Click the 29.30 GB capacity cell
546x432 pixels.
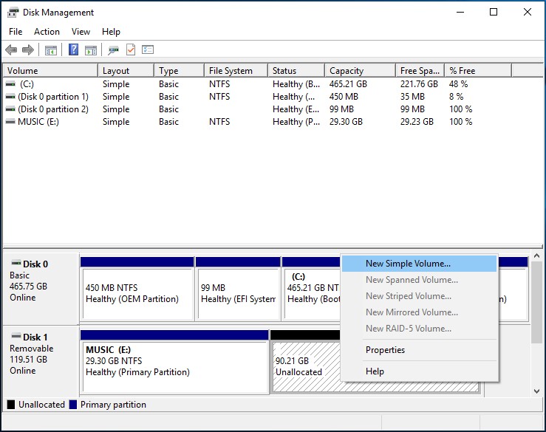346,122
